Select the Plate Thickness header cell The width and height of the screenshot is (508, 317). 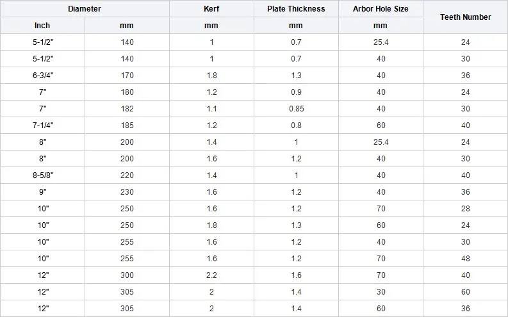pos(296,9)
